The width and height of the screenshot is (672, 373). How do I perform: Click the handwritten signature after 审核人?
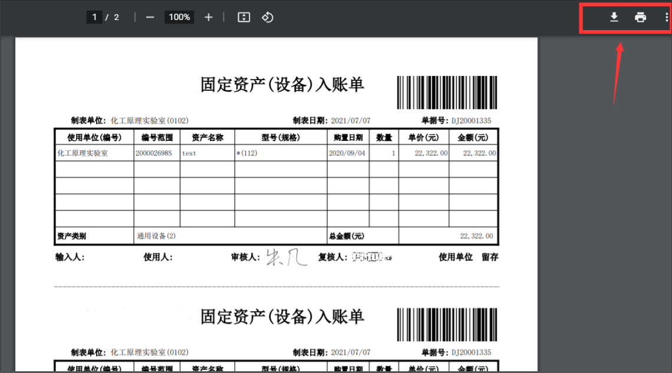pyautogui.click(x=286, y=257)
